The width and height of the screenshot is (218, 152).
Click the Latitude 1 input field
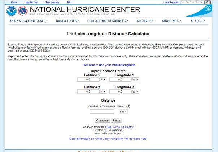(88, 80)
